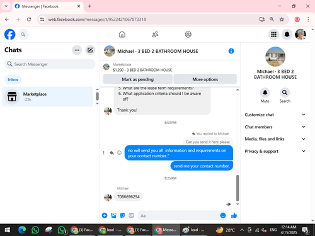
Task: Open the Marketplace chat in list
Action: pos(47,96)
